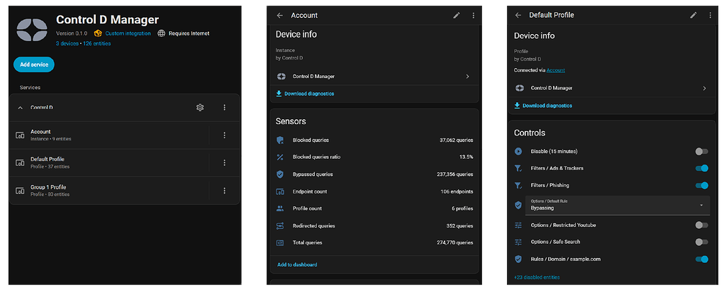Toggle the Filters / Ads & Trackers switch
Viewport: 726px width, 290px height.
pos(701,168)
